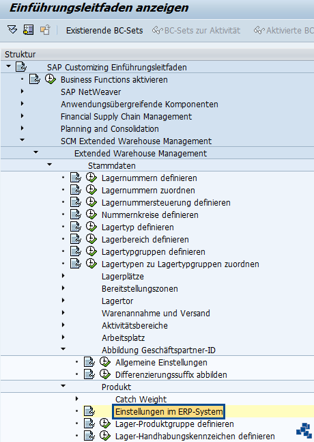Open documentation for Lagertypen zu Lagertypgruppen zuordnen
Image resolution: width=314 pixels, height=442 pixels.
coord(76,264)
